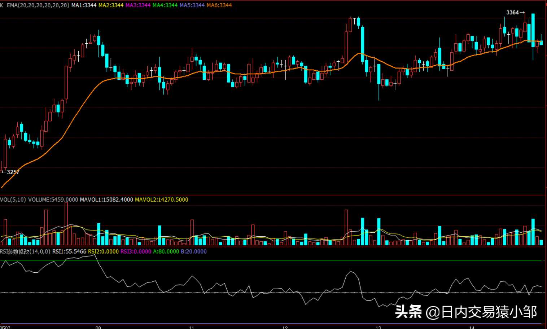
Task: Click the 14 date axis label
Action: click(x=472, y=328)
